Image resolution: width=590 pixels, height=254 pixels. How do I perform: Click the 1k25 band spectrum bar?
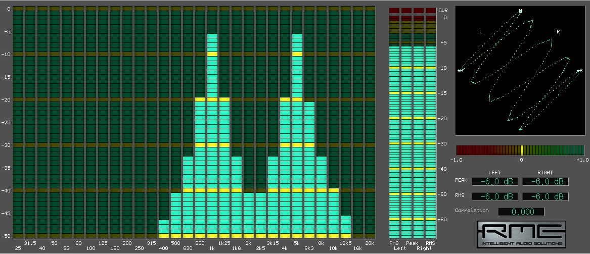224,168
